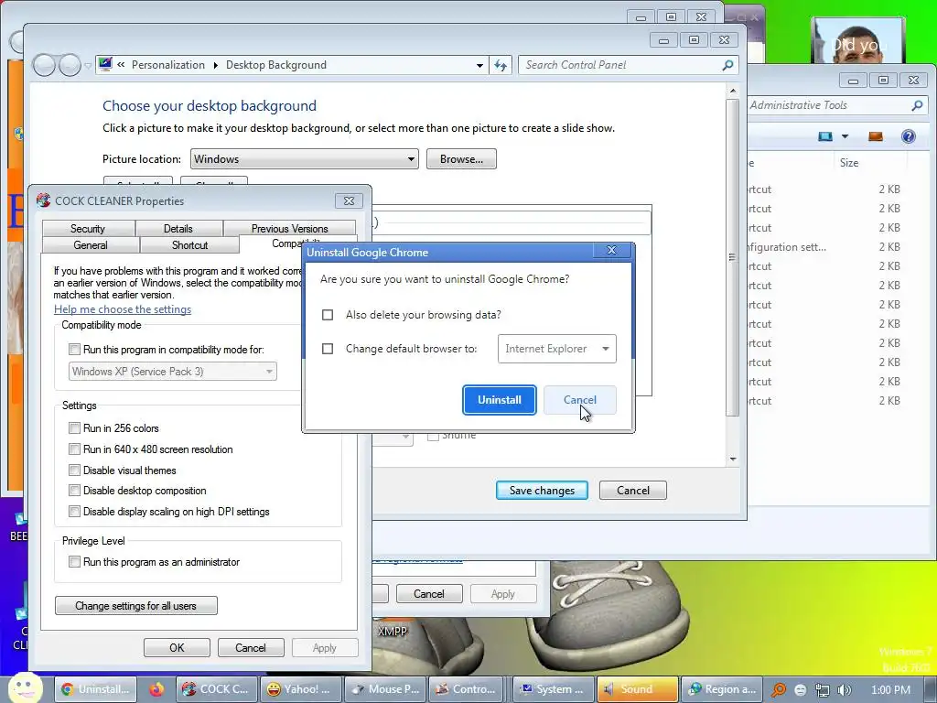
Task: Click Save changes button
Action: point(542,491)
